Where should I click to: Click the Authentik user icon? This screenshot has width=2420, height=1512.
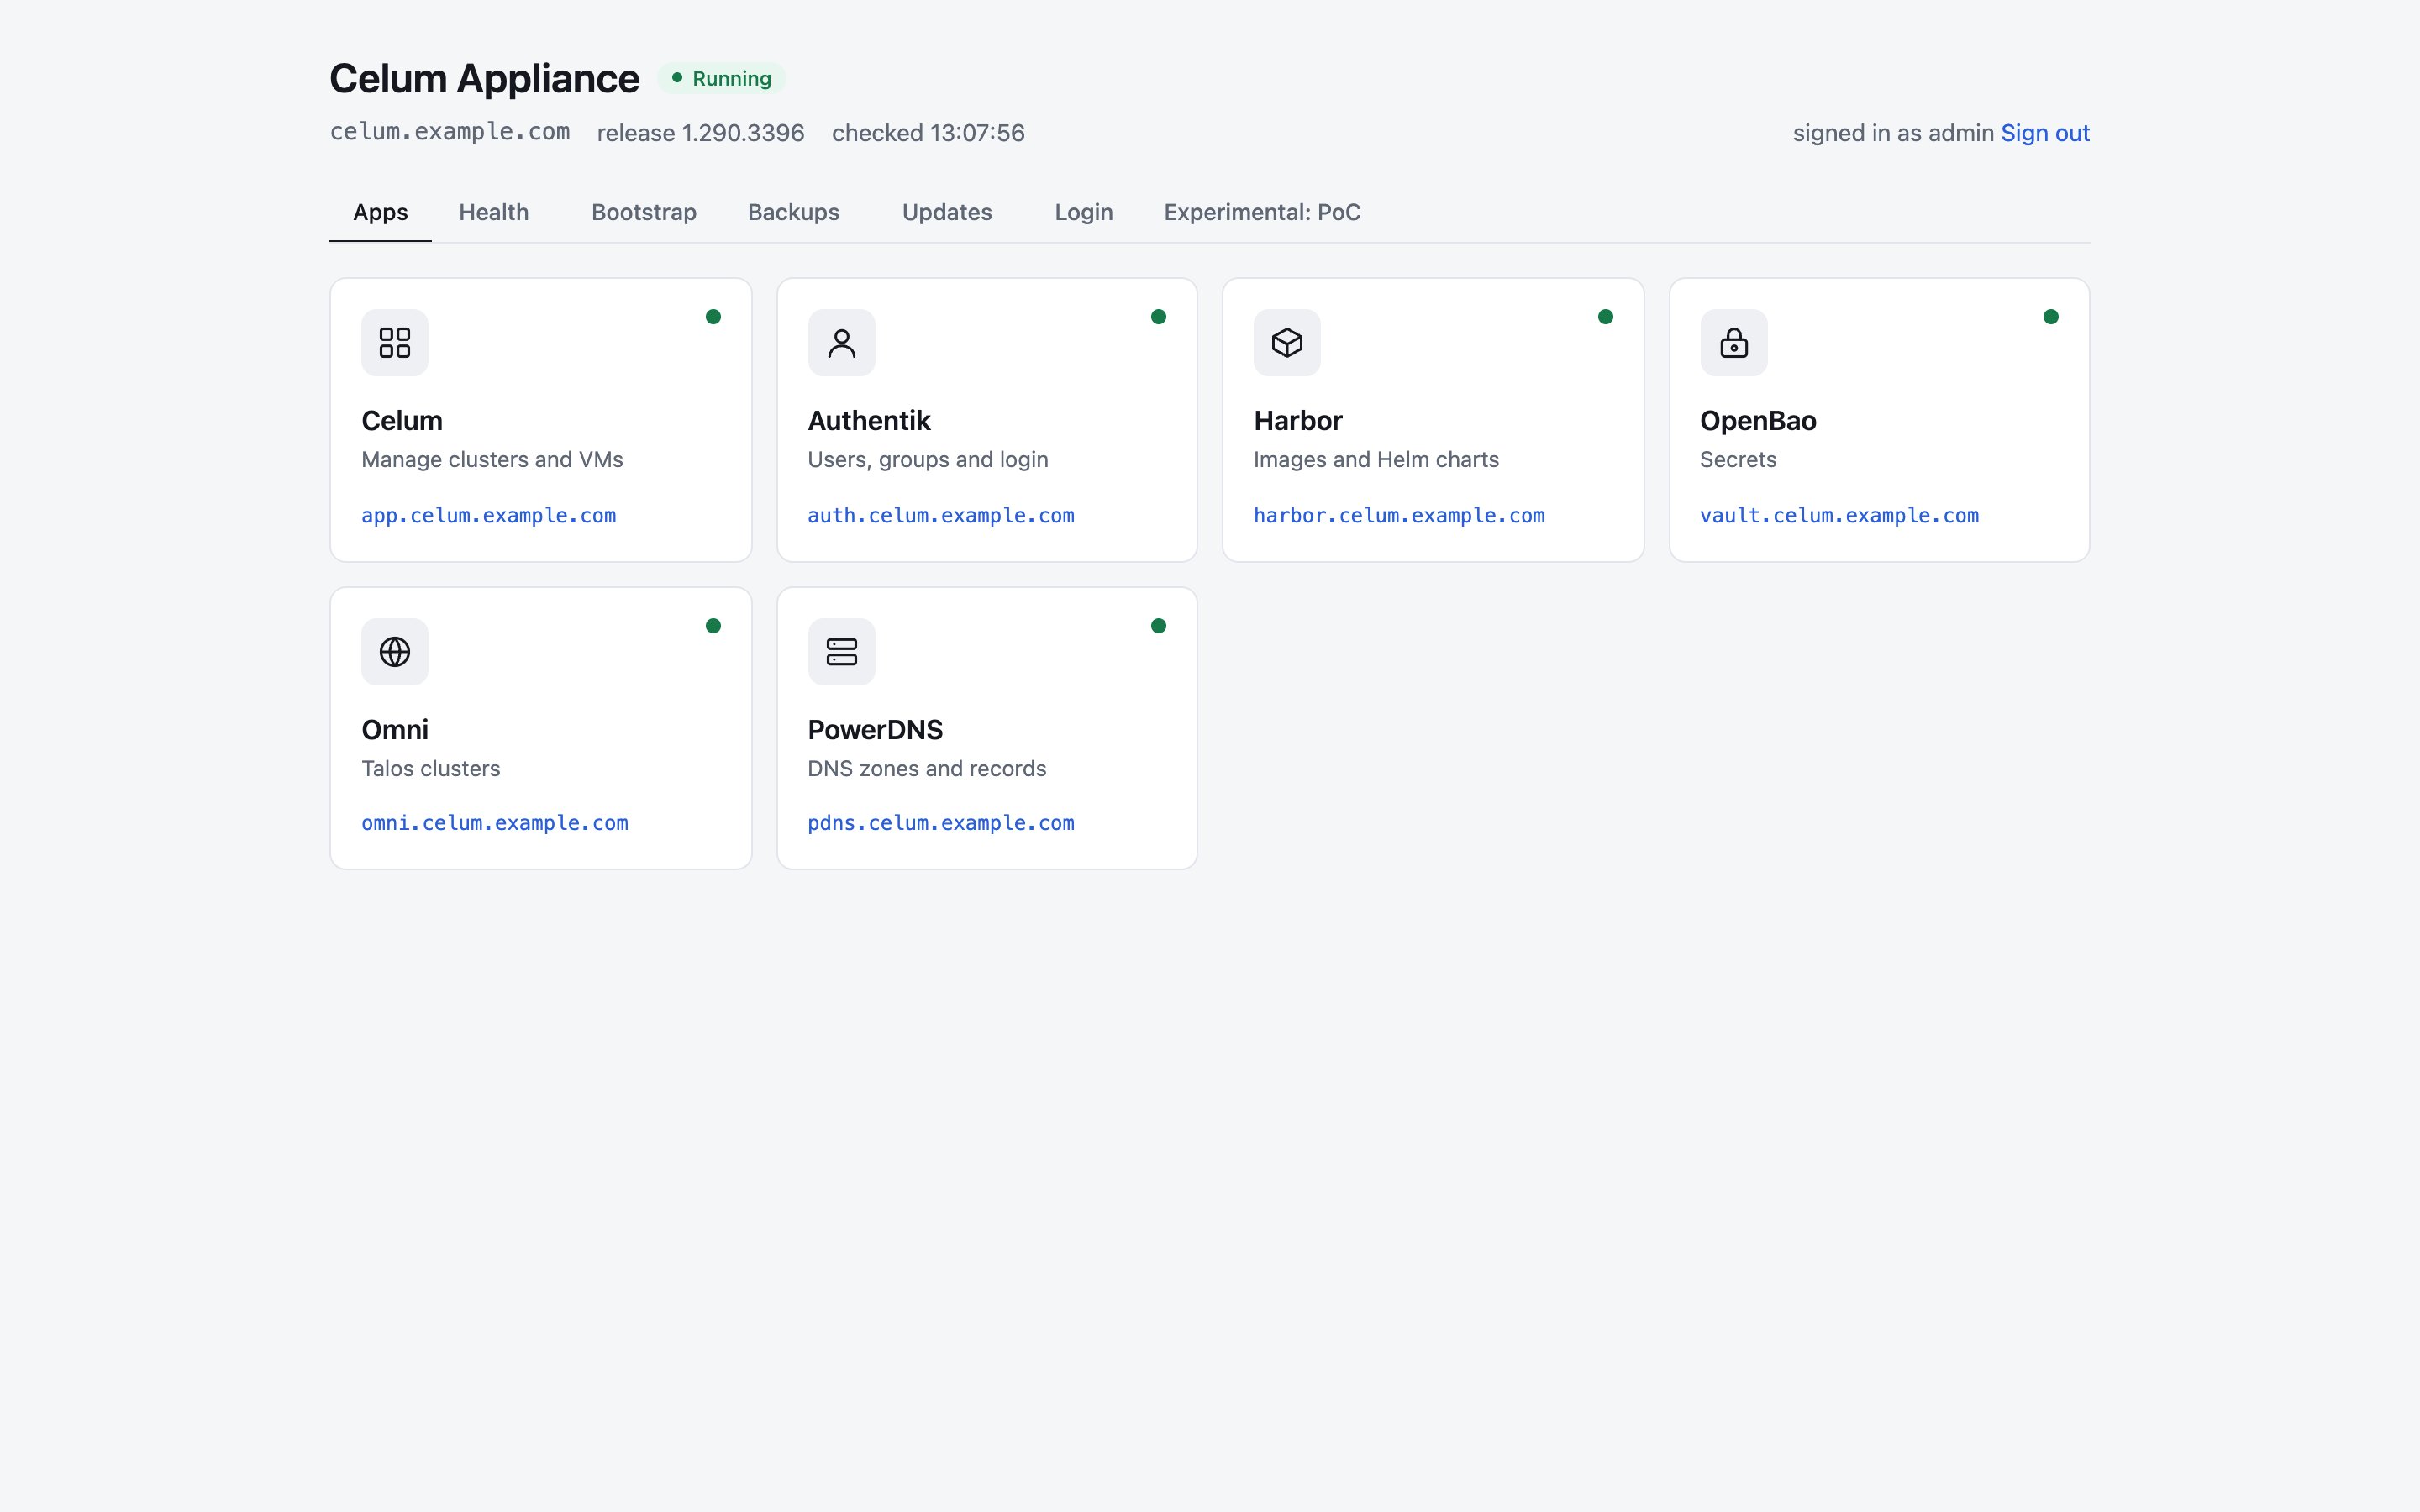(x=841, y=343)
